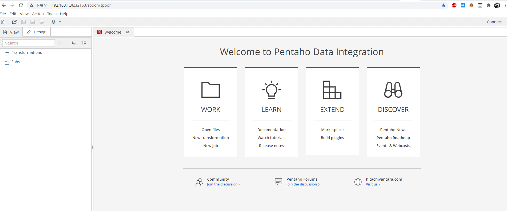
Task: Click the Explore repository toolbar icon
Action: click(x=24, y=22)
